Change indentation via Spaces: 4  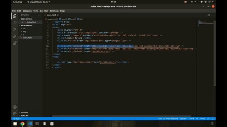[x=184, y=119]
